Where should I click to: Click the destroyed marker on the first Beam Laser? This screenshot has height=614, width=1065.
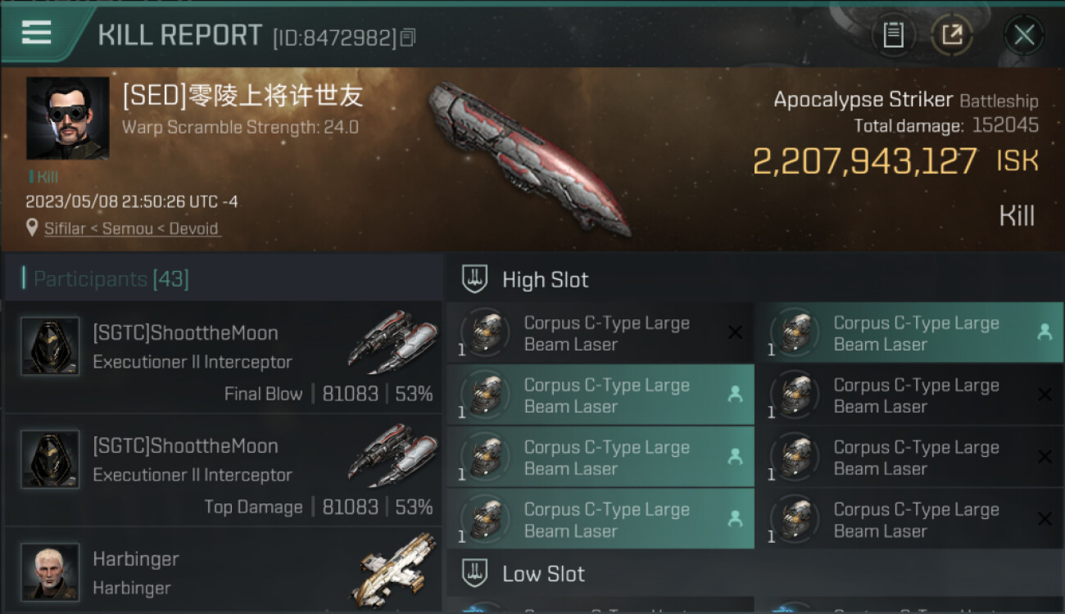[x=735, y=332]
